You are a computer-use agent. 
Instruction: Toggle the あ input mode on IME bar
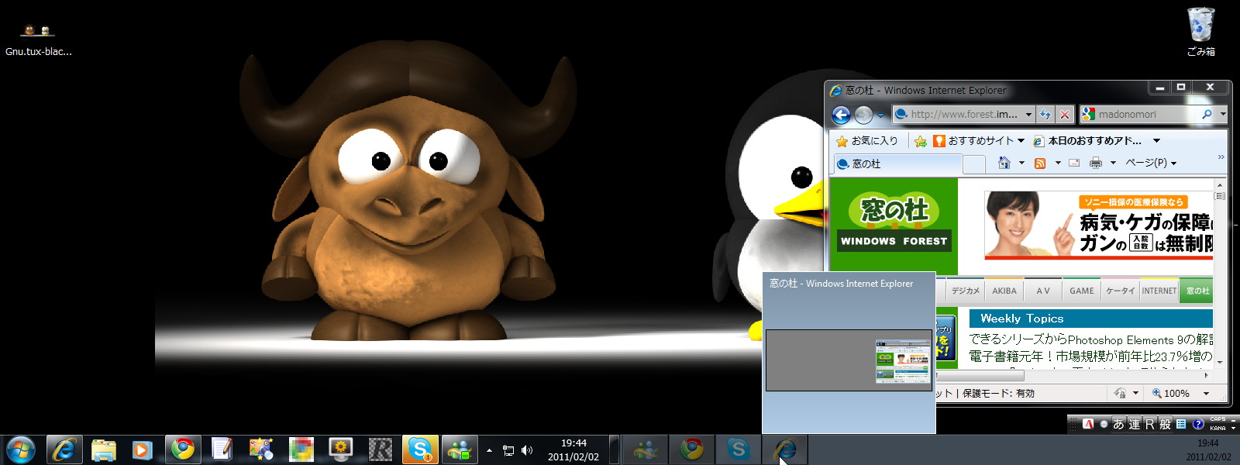(1118, 424)
